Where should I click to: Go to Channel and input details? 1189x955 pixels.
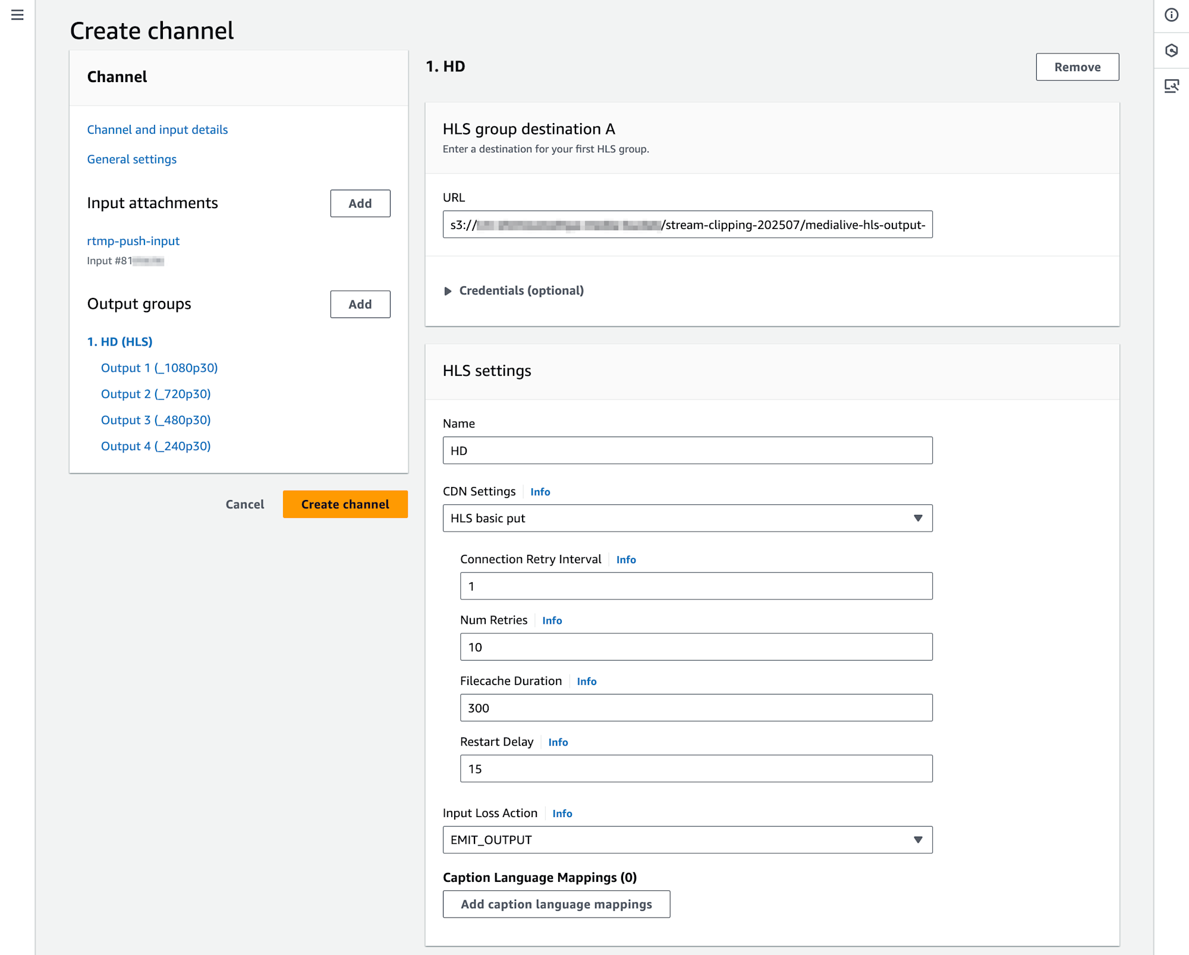click(x=158, y=130)
